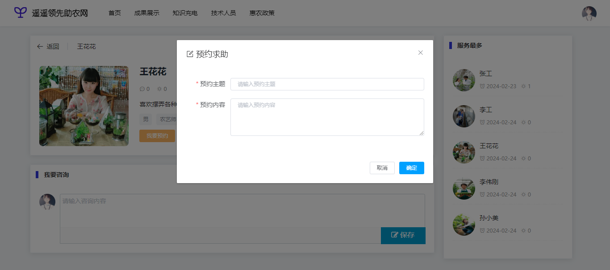Image resolution: width=610 pixels, height=270 pixels.
Task: Open 技术人员 navigation item
Action: [x=224, y=13]
